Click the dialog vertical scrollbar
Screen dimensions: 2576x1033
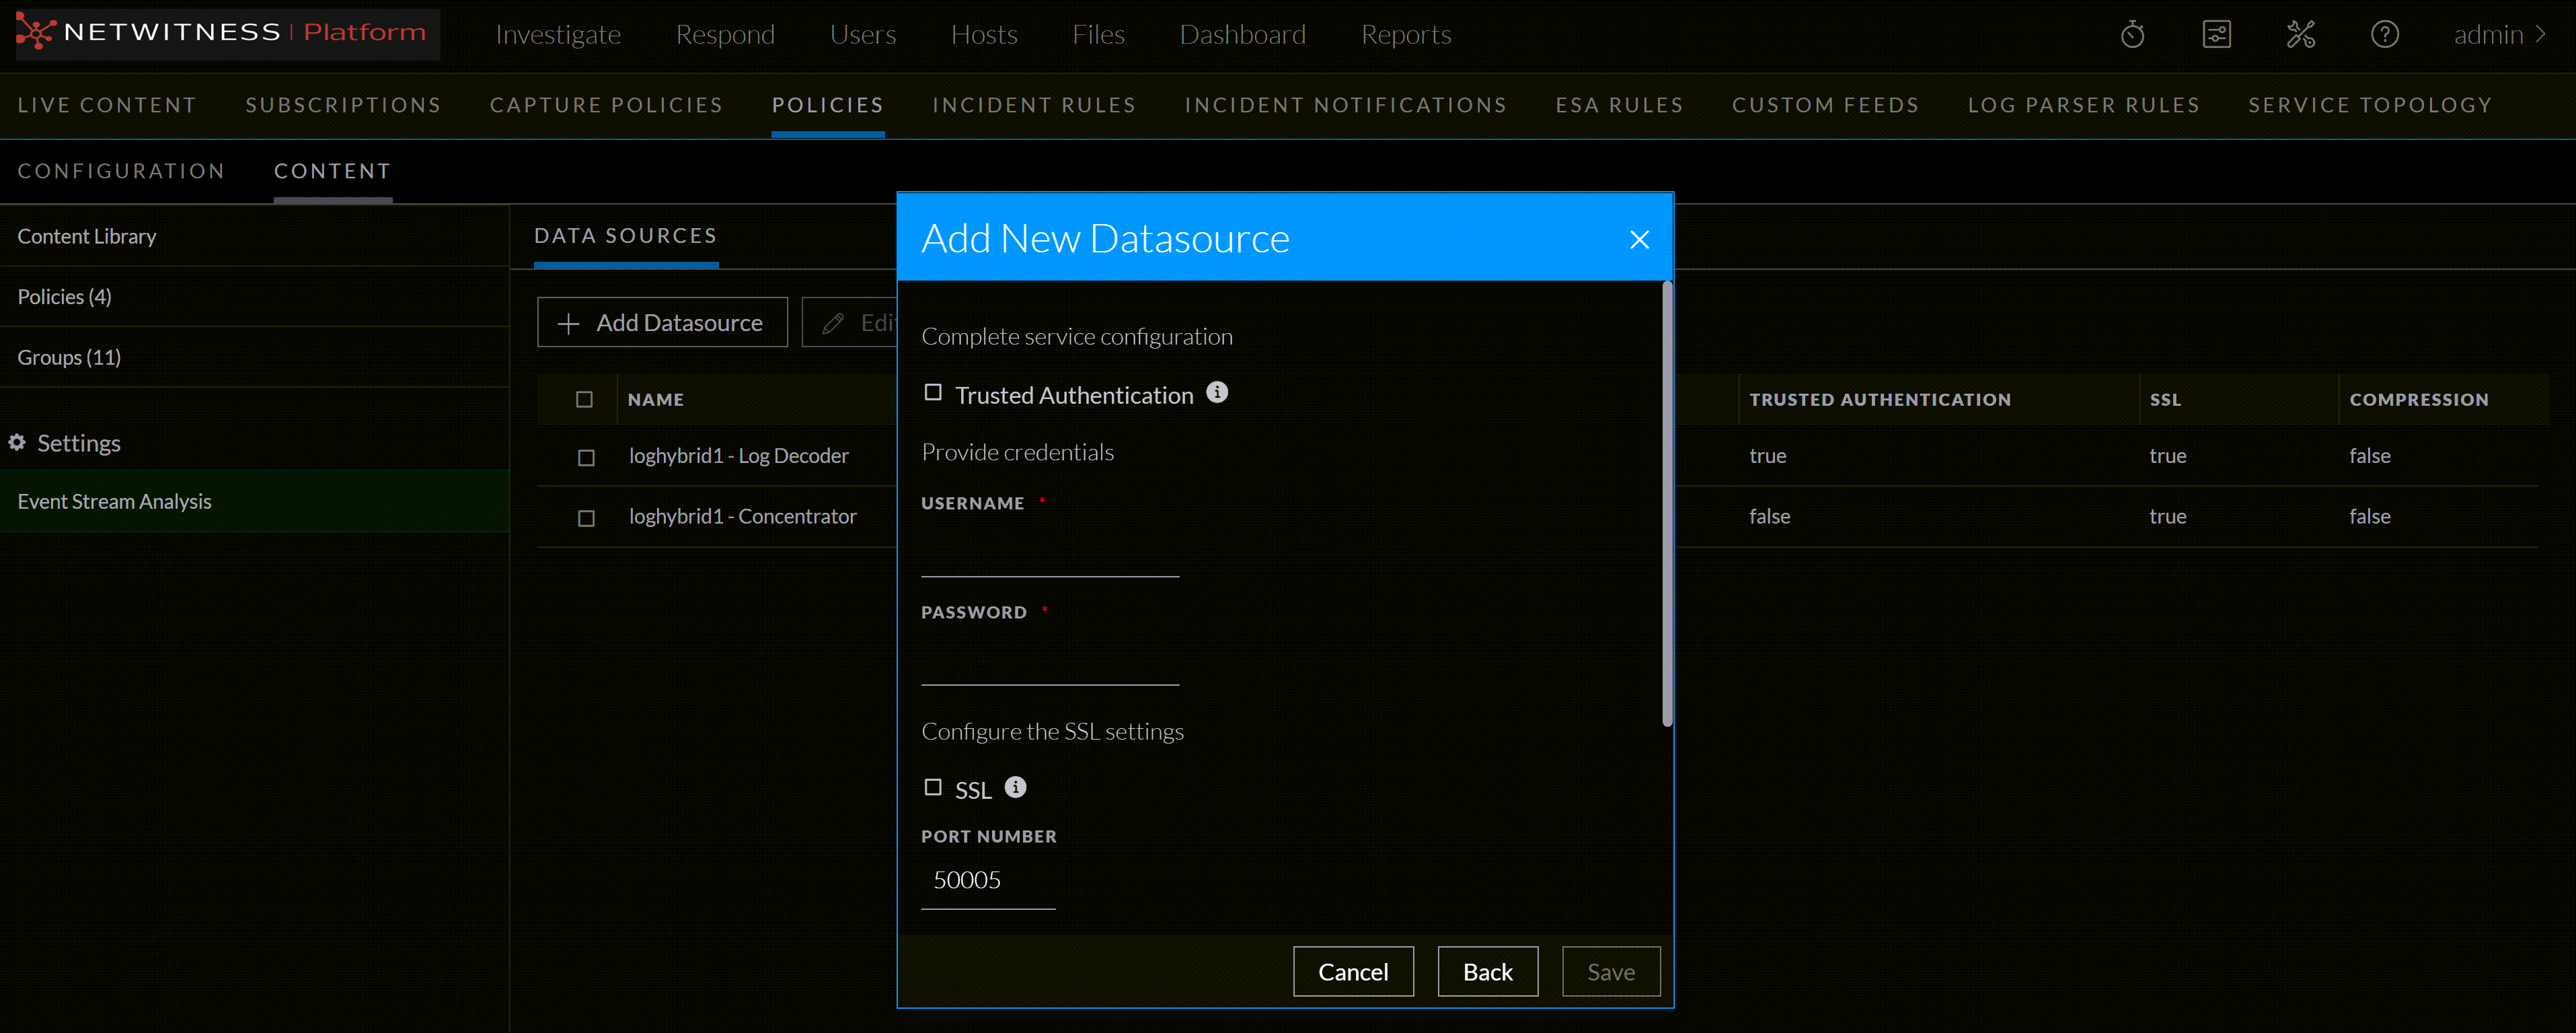click(x=1666, y=505)
